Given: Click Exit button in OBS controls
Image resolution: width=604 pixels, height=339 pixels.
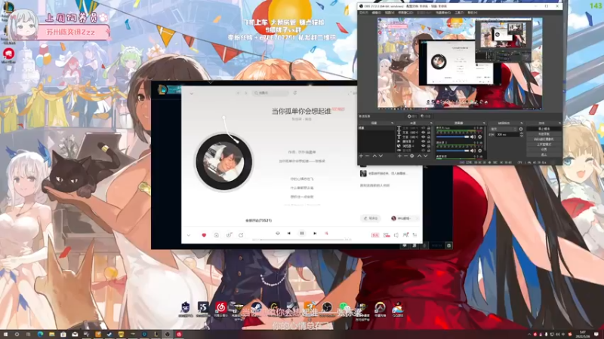Looking at the screenshot, I should (x=544, y=154).
